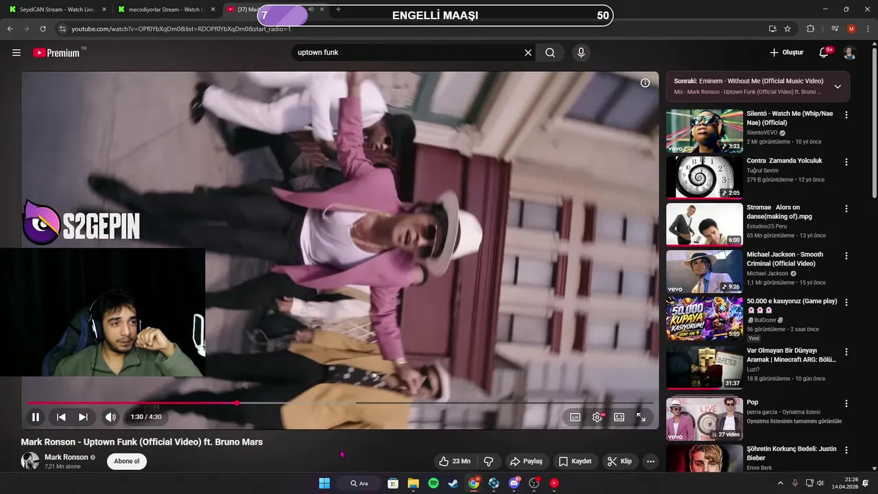
Task: Go back in the browser
Action: coord(10,29)
